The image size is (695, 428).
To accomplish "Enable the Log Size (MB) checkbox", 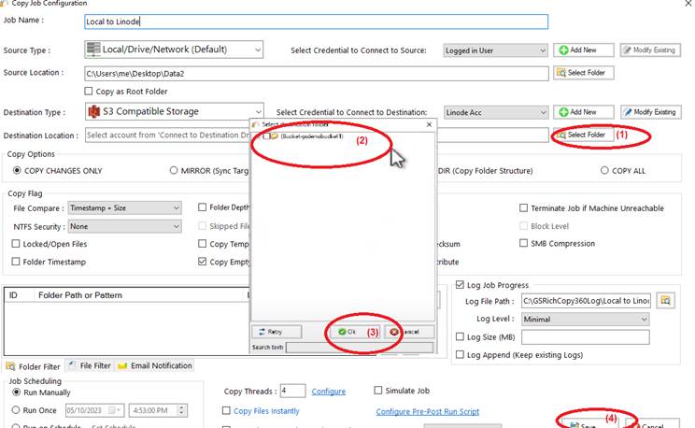I will [x=461, y=337].
